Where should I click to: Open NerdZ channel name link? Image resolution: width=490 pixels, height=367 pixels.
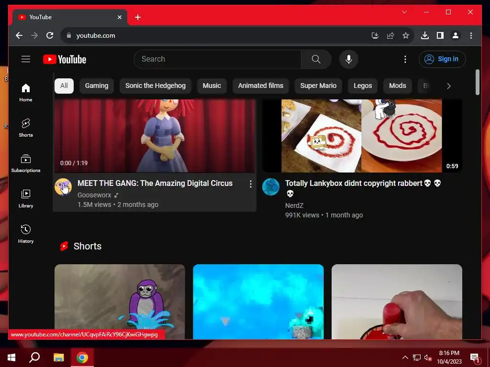(x=294, y=205)
